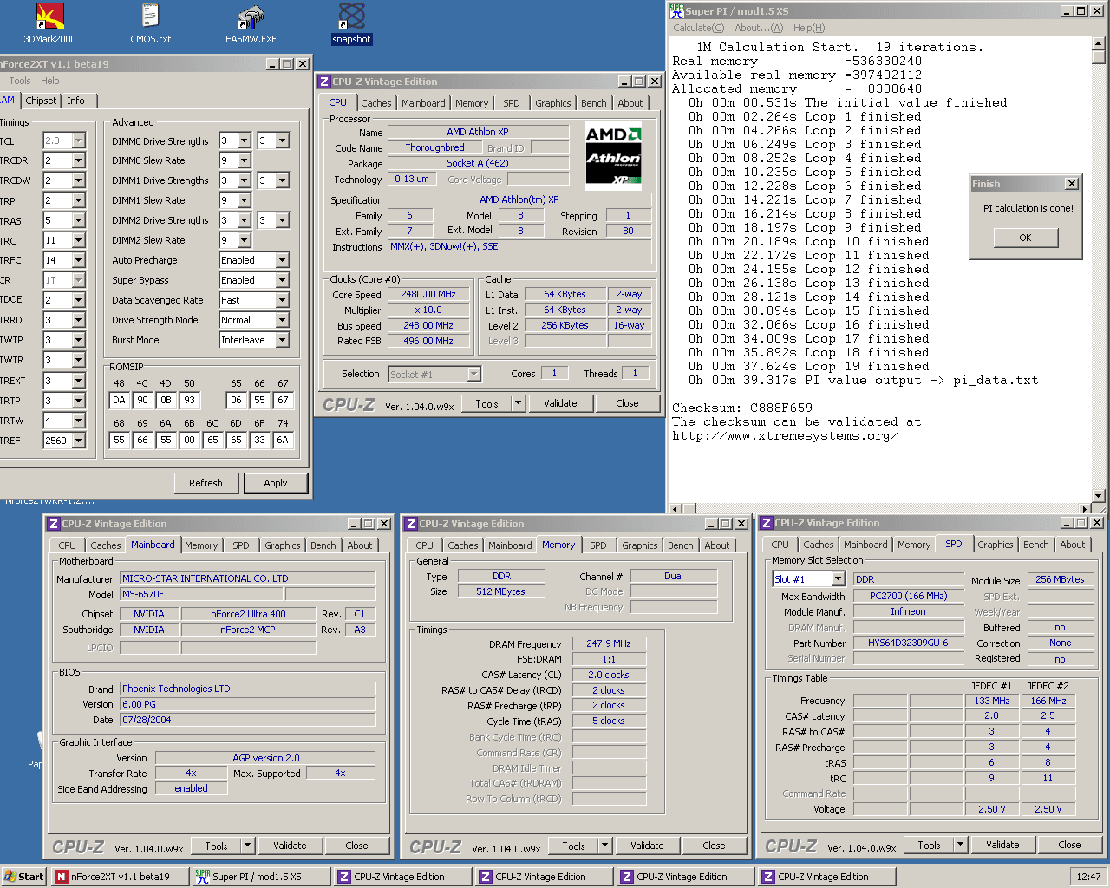This screenshot has height=888, width=1110.
Task: Open the Caches tab in the CPU window
Action: (376, 103)
